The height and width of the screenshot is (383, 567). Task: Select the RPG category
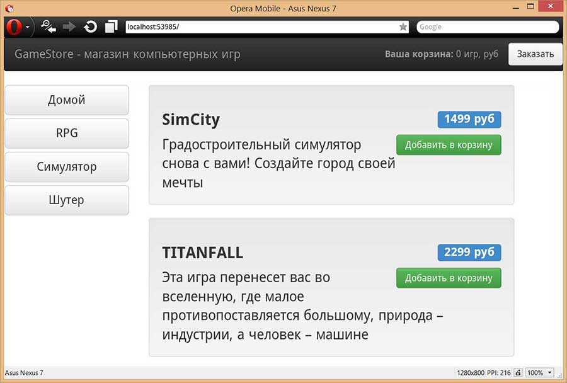tap(67, 133)
